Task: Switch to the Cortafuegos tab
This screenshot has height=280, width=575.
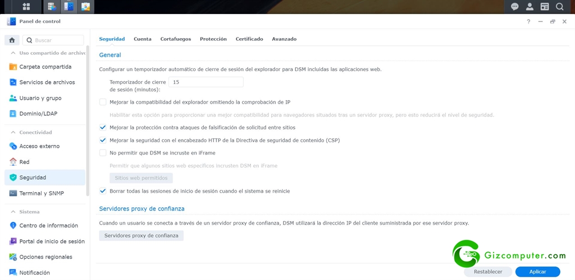Action: point(176,39)
